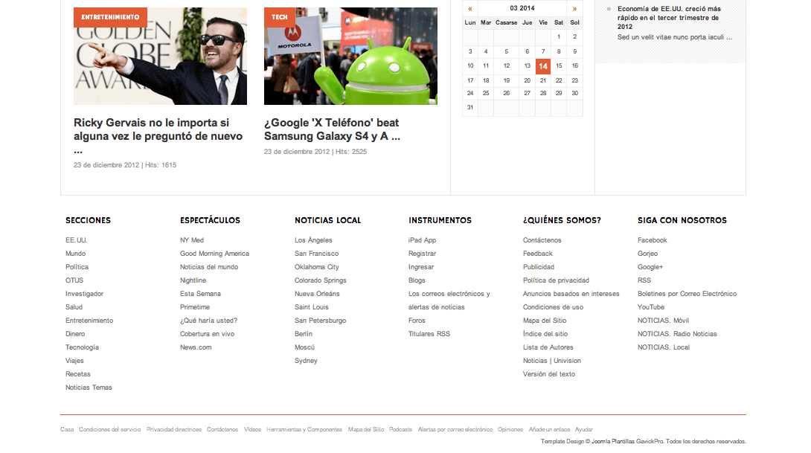Open OTUS section link

click(x=74, y=280)
